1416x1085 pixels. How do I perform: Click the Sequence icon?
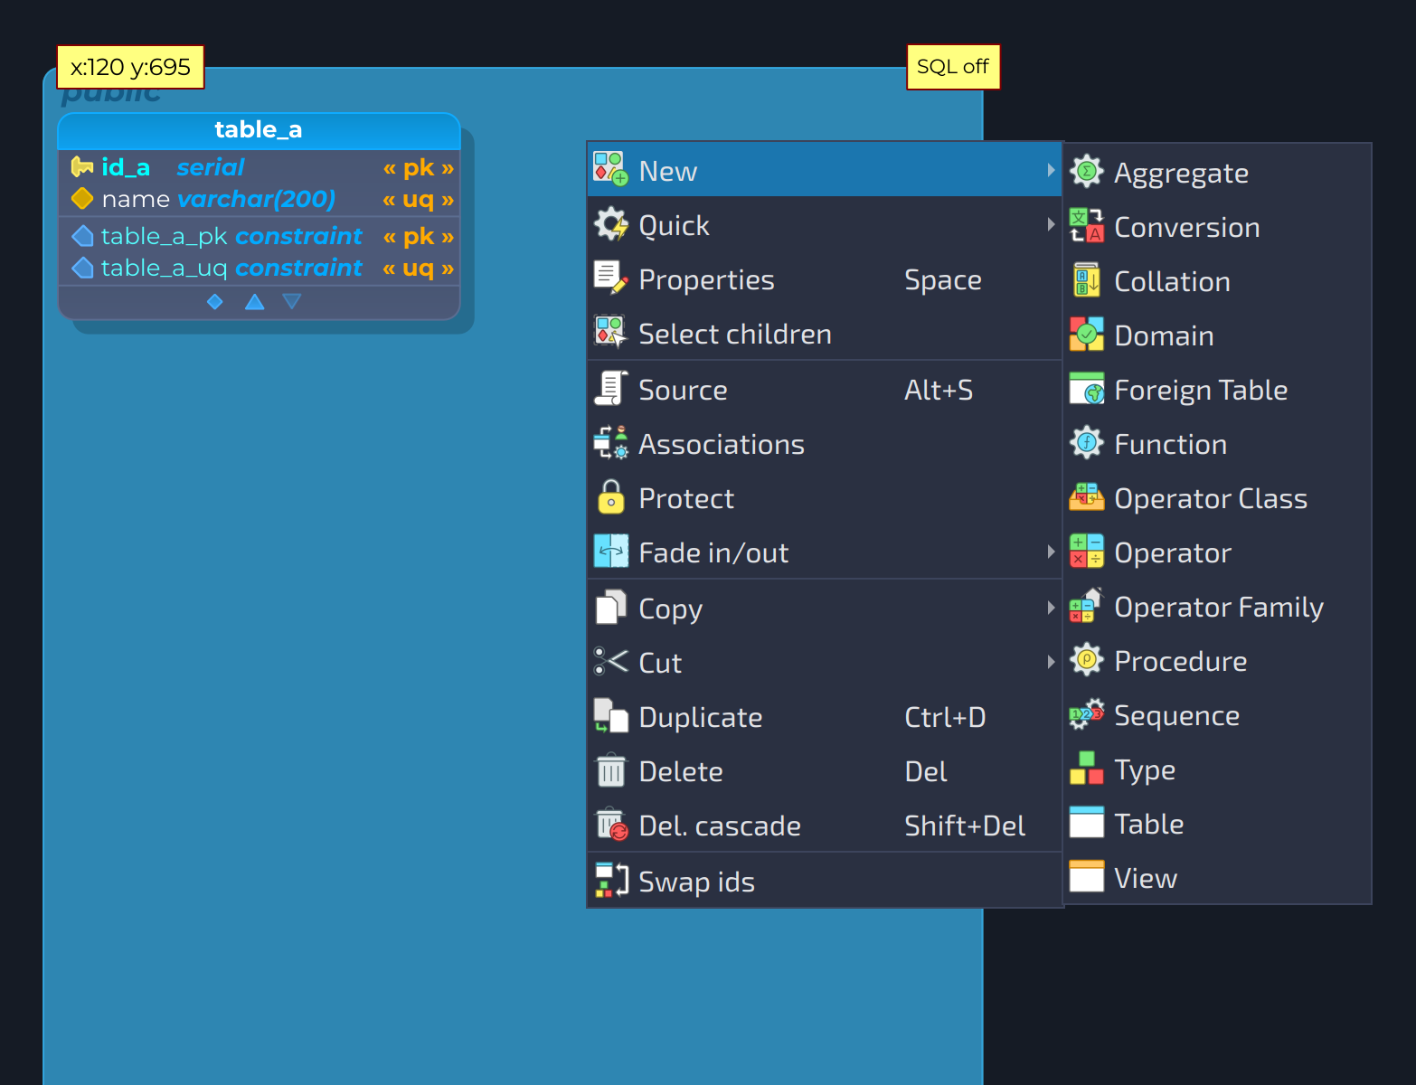coord(1086,714)
